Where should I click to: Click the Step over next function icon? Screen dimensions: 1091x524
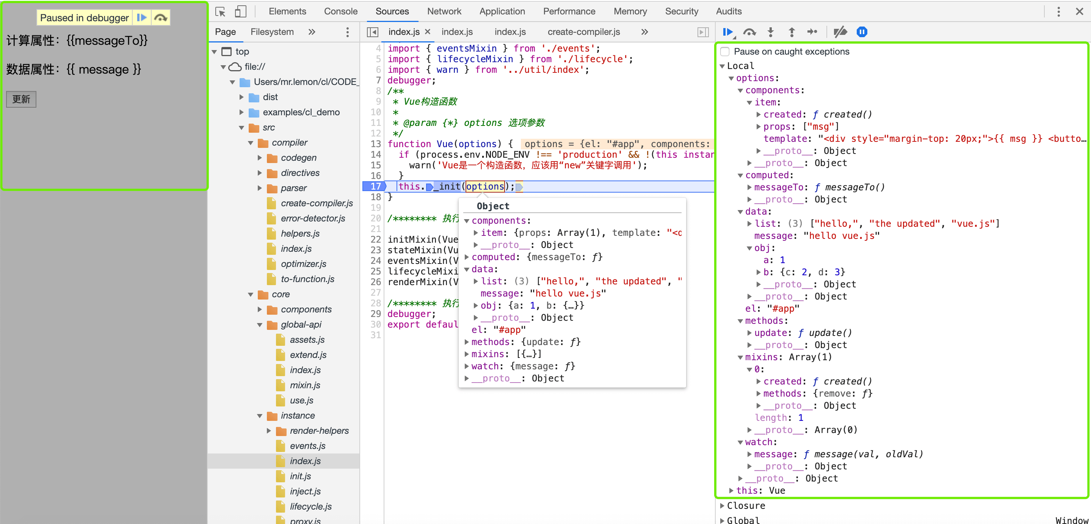point(749,32)
